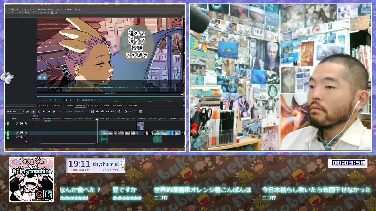
Task: Open the play options dropdown arrow
Action: (70, 100)
